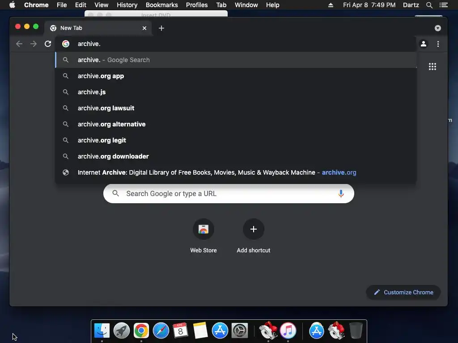
Task: Click the address bar text 'archive.'
Action: coord(89,44)
